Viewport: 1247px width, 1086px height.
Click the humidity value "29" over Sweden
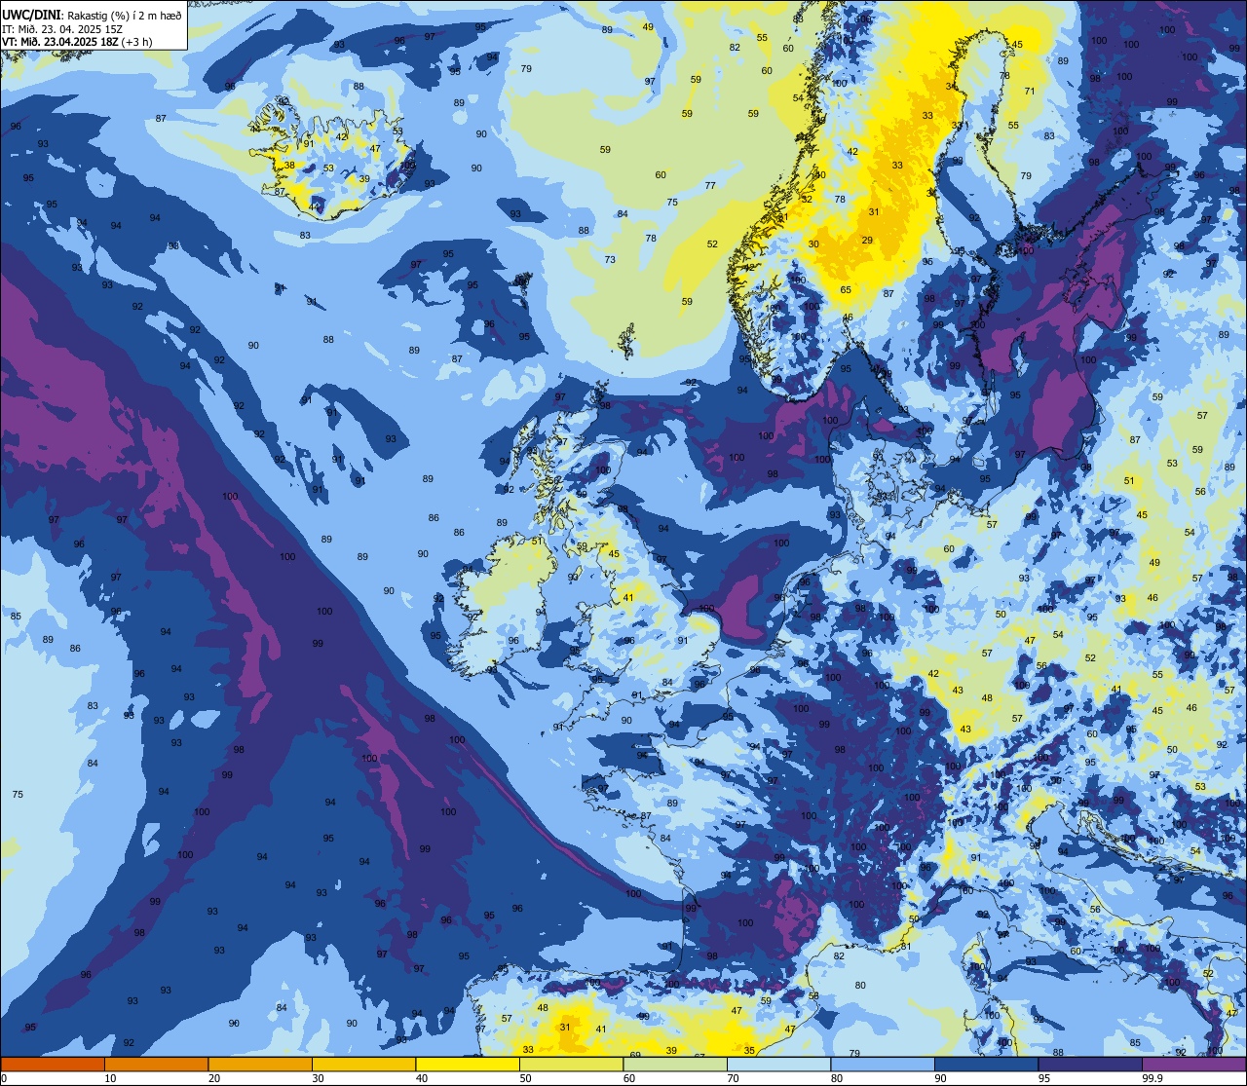click(867, 240)
